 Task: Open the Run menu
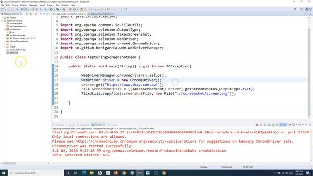pos(57,5)
